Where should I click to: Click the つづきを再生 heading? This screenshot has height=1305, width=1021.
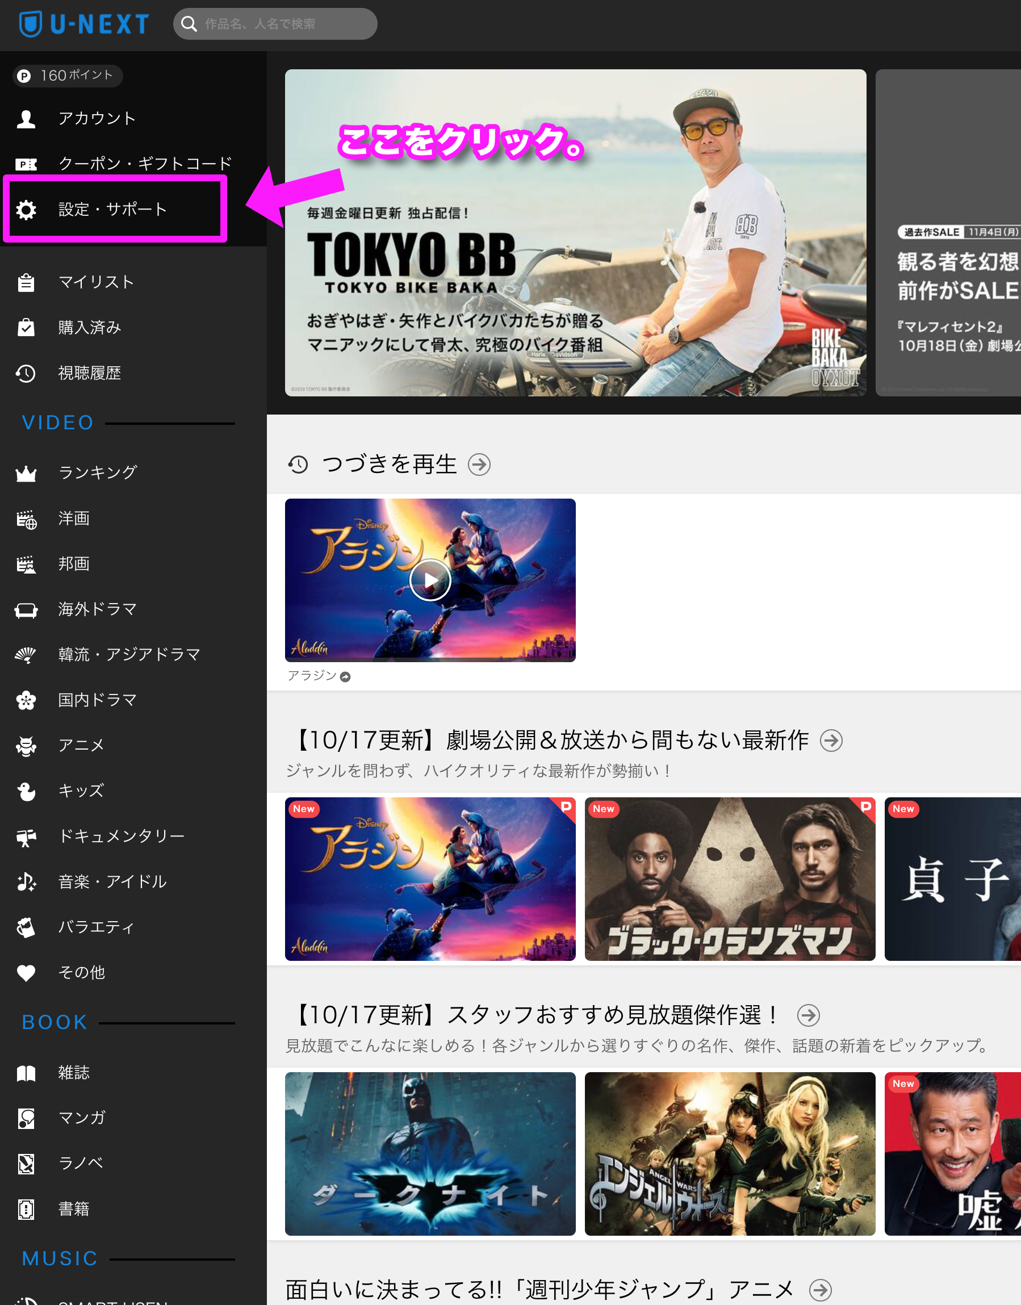[x=390, y=465]
